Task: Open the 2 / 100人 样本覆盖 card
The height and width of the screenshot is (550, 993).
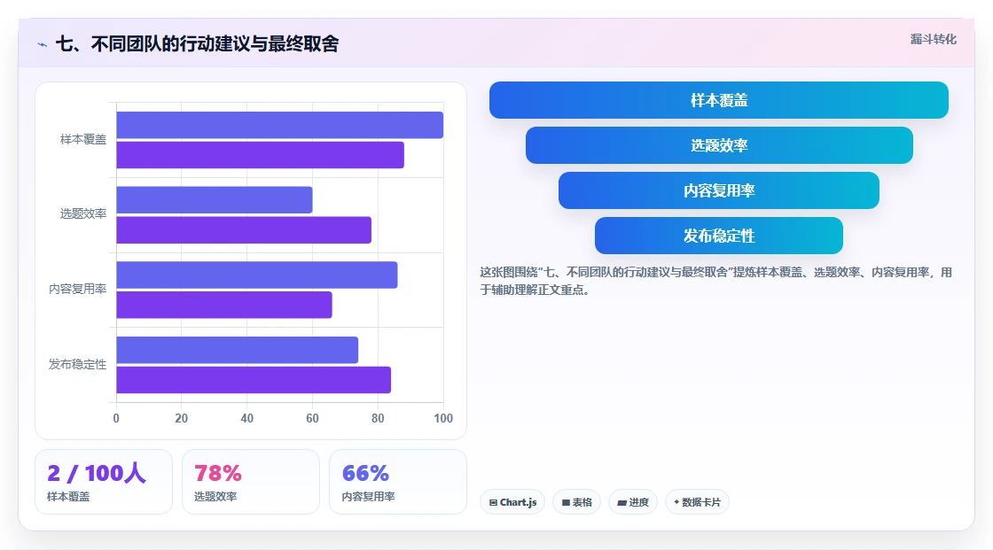Action: pos(104,482)
